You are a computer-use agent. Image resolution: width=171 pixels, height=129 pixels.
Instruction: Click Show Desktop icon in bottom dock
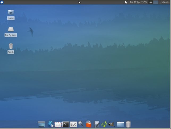point(41,124)
